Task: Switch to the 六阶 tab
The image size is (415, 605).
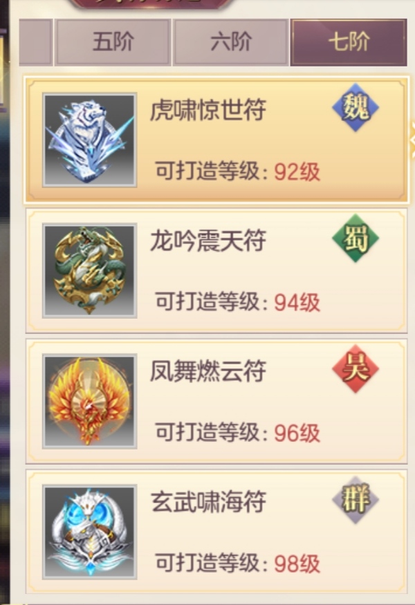Action: pyautogui.click(x=231, y=42)
